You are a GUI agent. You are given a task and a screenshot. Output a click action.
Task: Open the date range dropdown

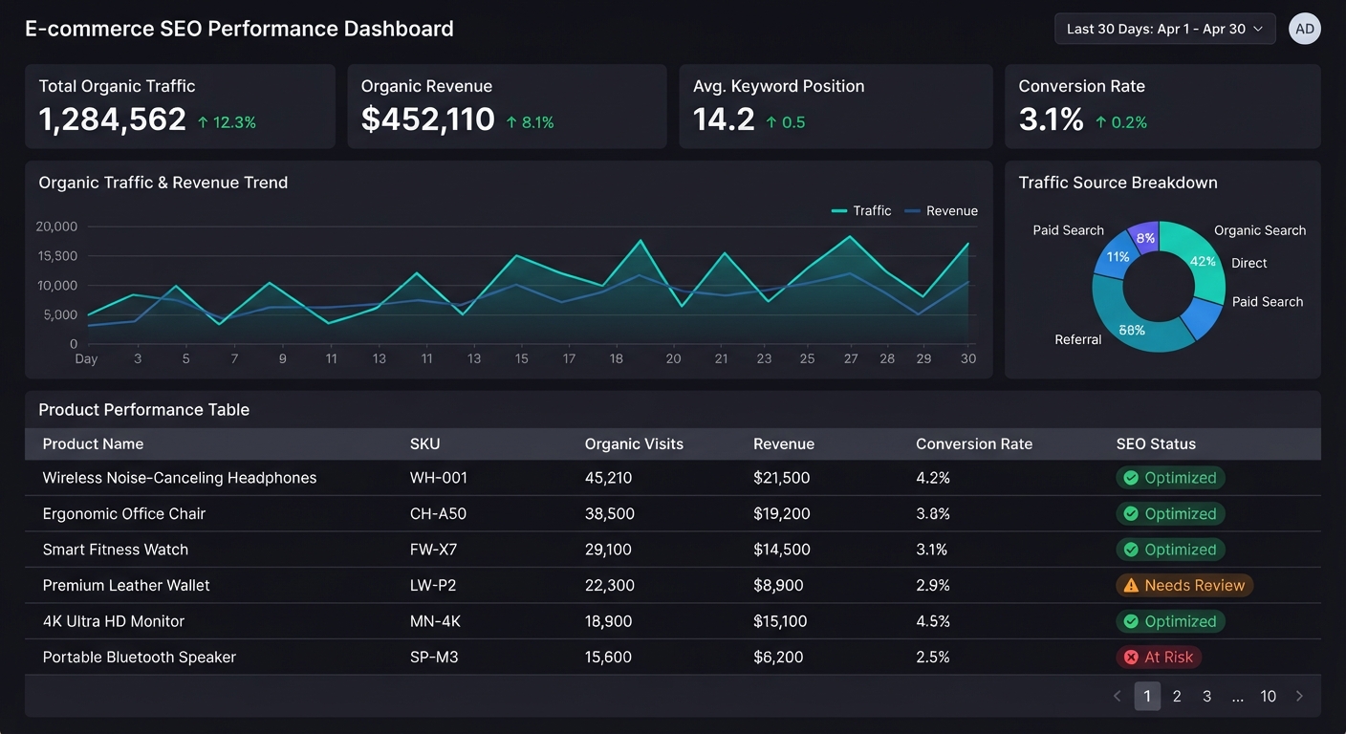tap(1164, 29)
